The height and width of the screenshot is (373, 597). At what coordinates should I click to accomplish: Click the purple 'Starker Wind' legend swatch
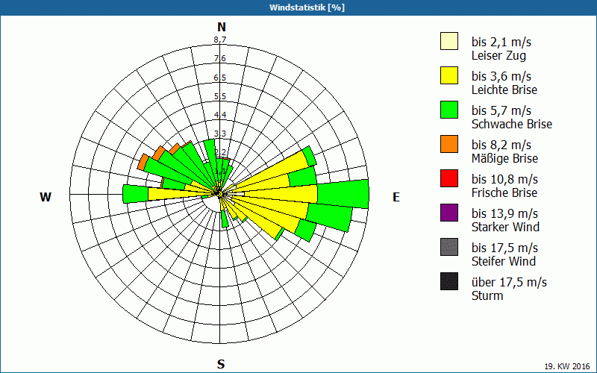pos(449,213)
